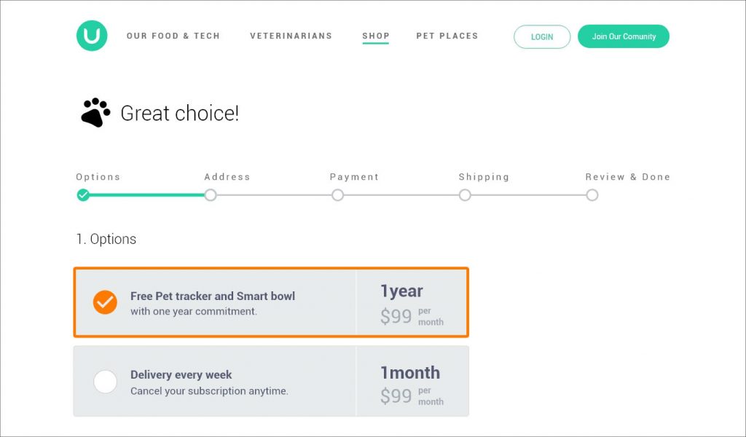Open the SHOP menu item
Image resolution: width=746 pixels, height=437 pixels.
pos(375,36)
